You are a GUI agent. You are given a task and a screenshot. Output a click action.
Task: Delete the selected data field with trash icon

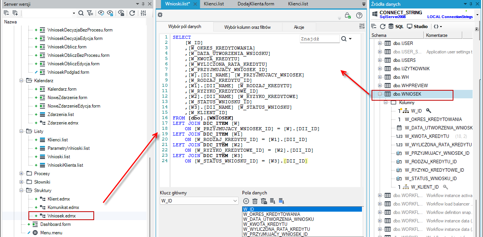[x=255, y=201]
